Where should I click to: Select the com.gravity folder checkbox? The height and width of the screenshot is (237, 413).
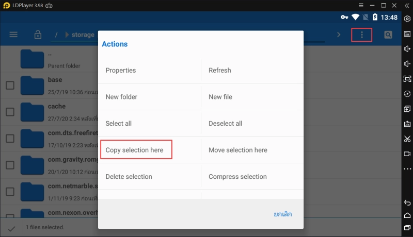pos(10,165)
